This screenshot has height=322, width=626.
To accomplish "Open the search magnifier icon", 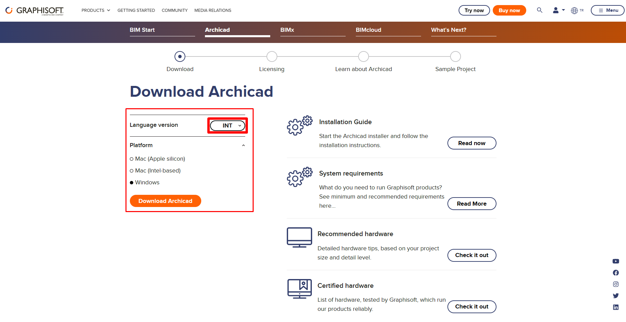I will coord(540,10).
